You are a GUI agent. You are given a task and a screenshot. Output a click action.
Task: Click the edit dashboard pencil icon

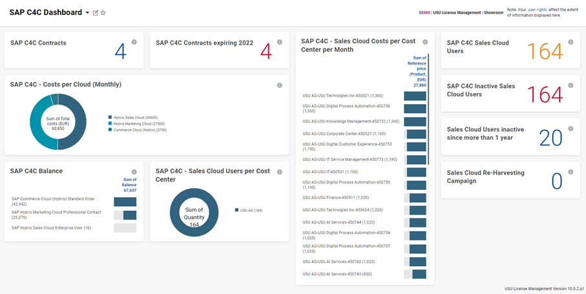coord(96,13)
